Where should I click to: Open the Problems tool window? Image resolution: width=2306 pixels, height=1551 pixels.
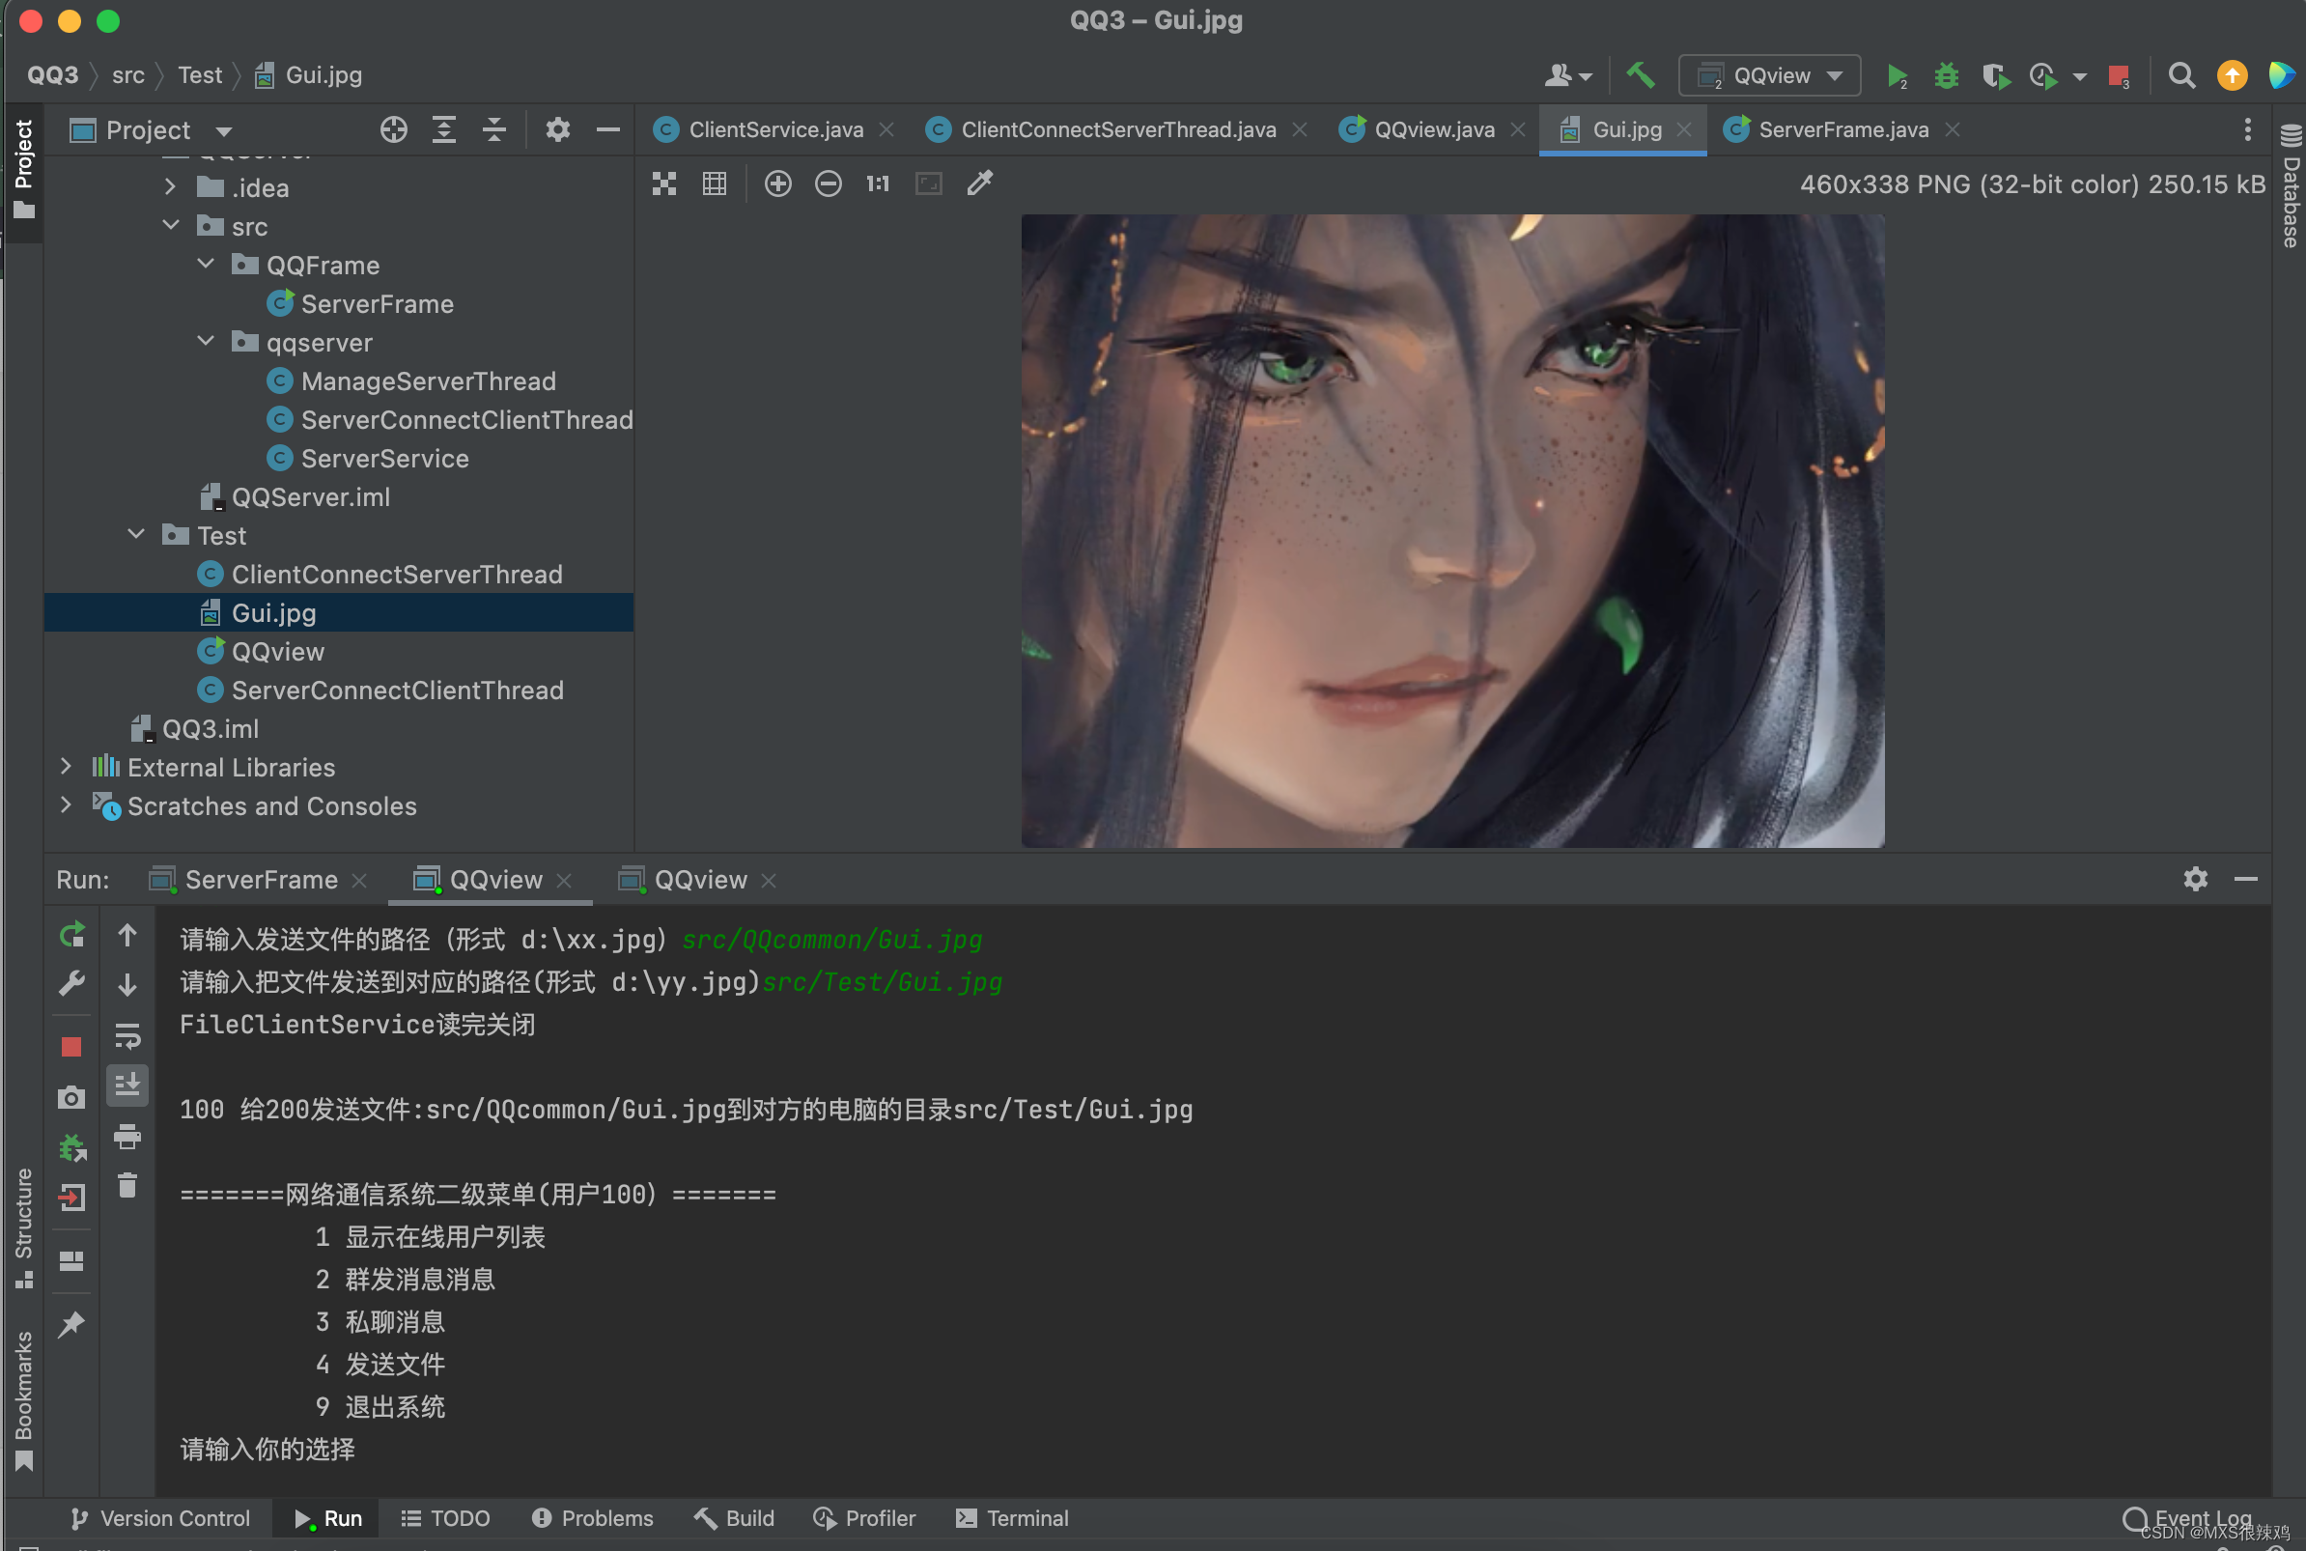(x=592, y=1517)
